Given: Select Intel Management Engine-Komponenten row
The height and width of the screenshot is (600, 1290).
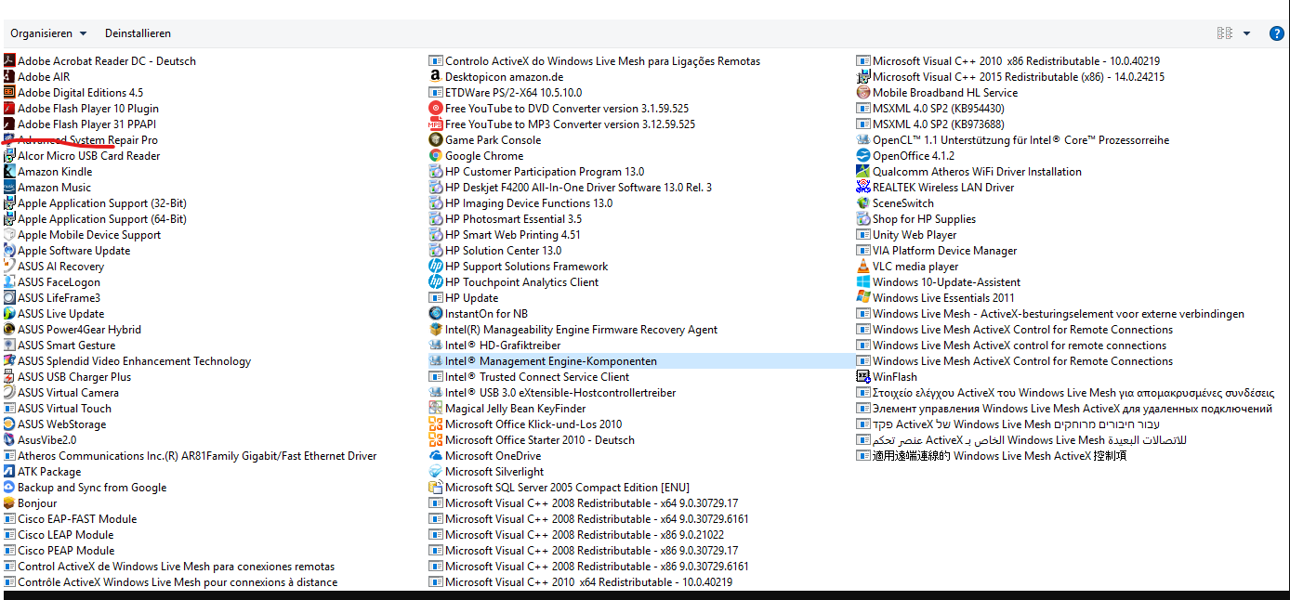Looking at the screenshot, I should tap(639, 361).
